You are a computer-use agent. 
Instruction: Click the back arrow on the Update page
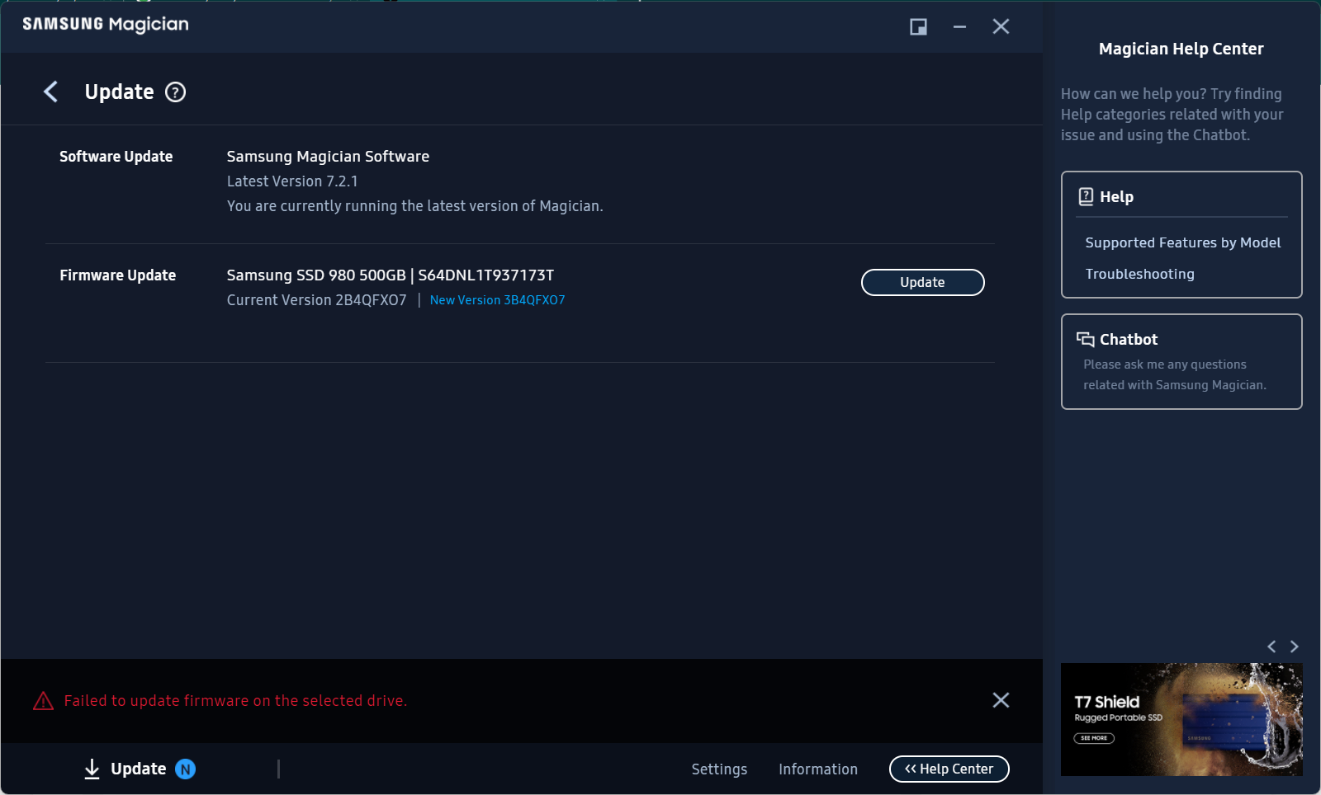click(50, 92)
